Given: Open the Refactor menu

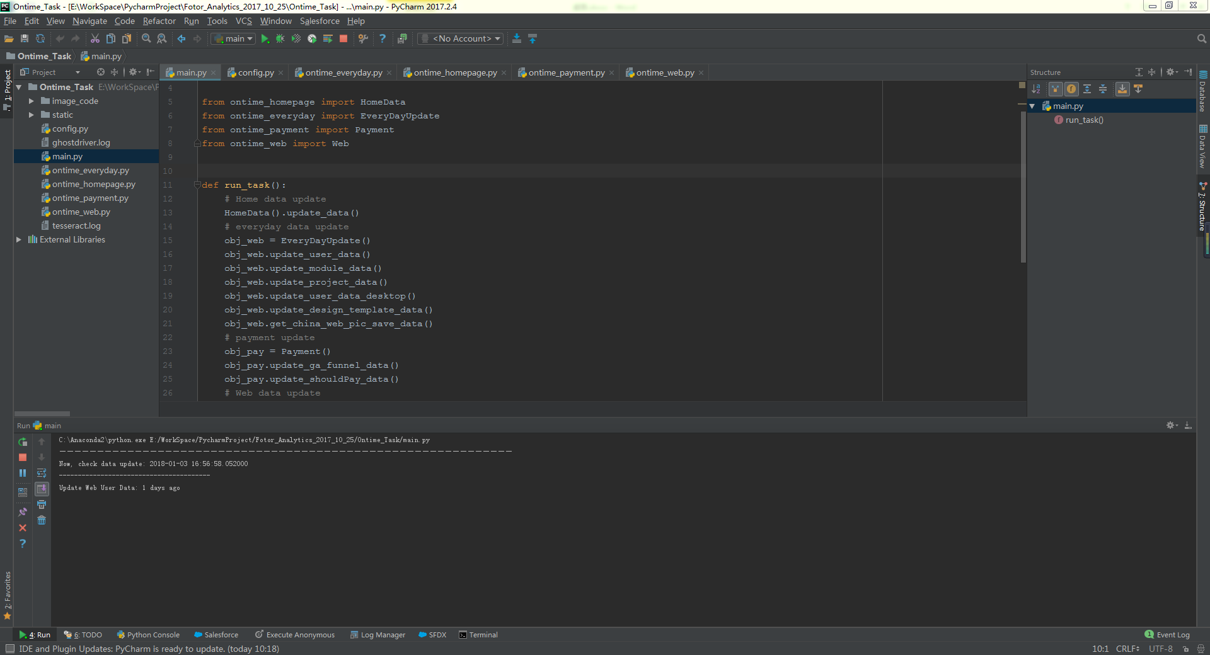Looking at the screenshot, I should pos(159,21).
